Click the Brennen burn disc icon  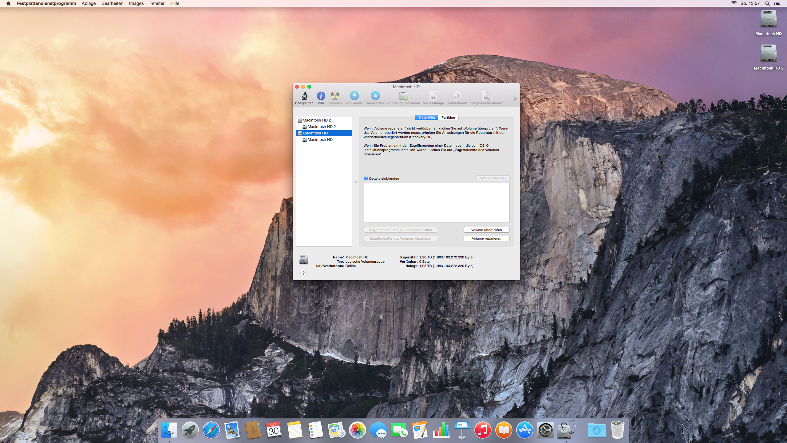coord(335,96)
